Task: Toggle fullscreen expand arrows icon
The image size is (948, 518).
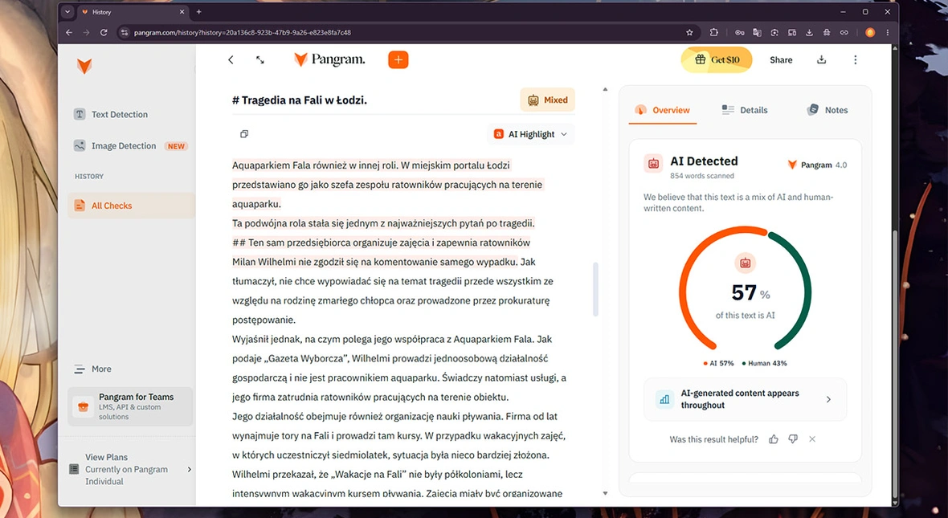Action: pos(260,60)
